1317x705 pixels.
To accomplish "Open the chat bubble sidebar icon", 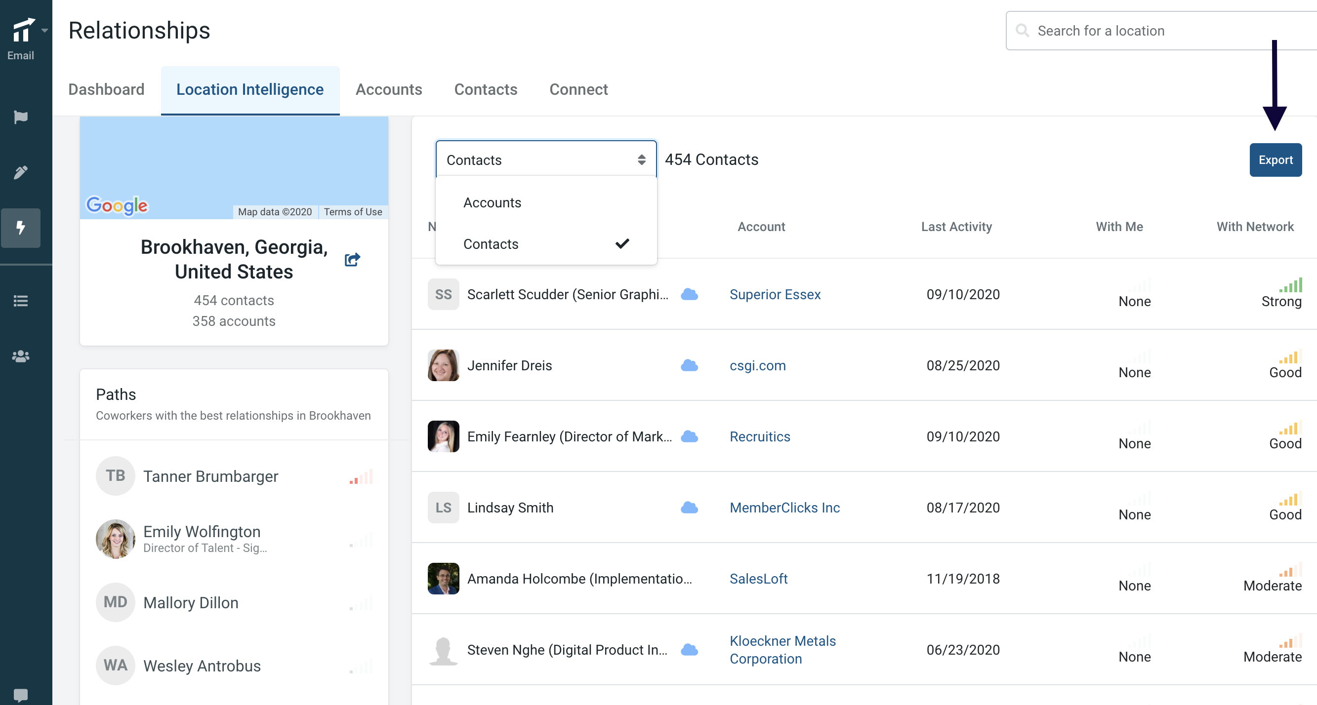I will [20, 695].
